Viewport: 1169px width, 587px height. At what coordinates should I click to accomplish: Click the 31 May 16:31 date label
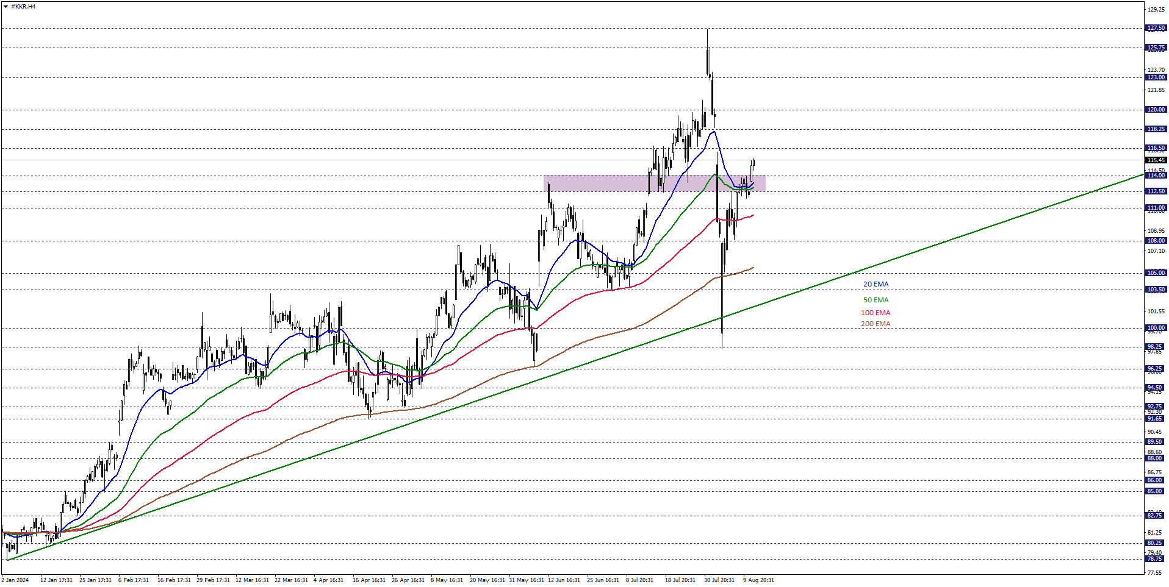point(527,580)
